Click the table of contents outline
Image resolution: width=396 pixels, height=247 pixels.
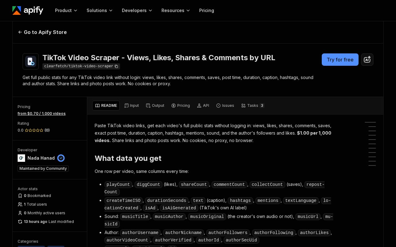(x=370, y=144)
